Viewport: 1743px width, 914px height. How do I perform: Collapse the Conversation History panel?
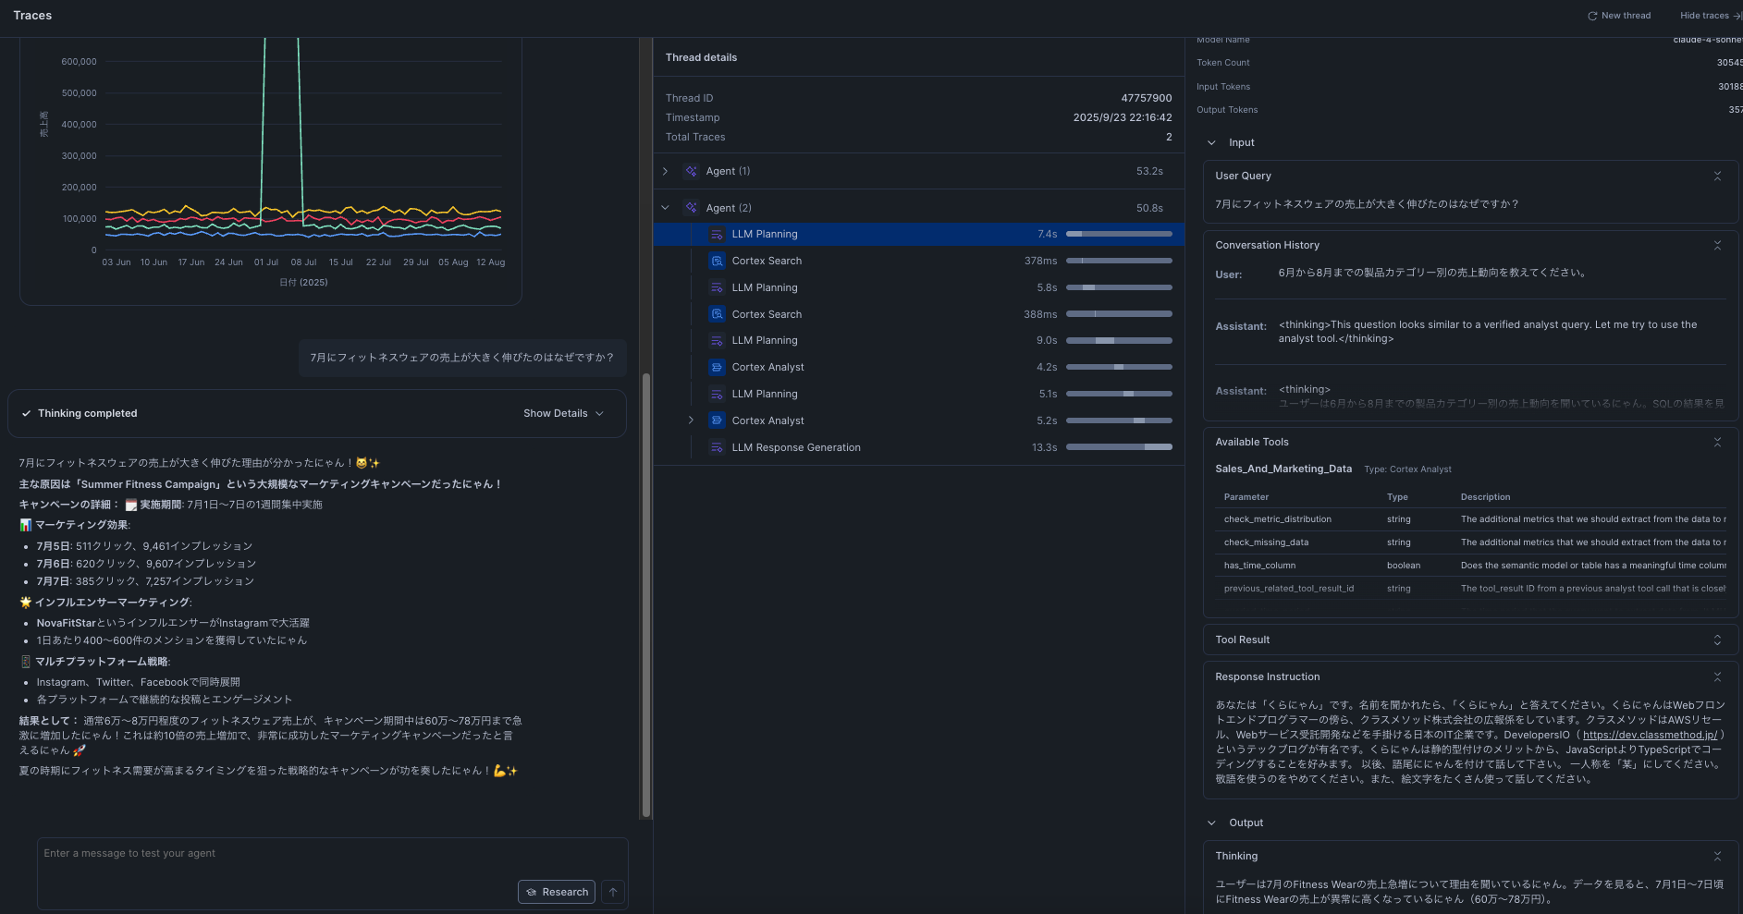point(1717,245)
